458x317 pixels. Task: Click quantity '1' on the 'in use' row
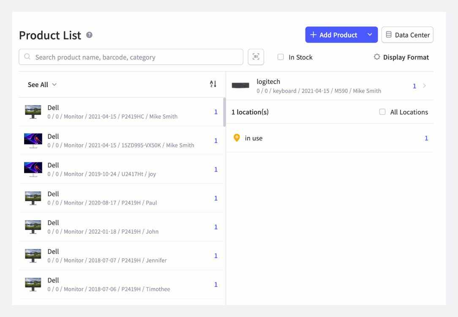point(426,138)
